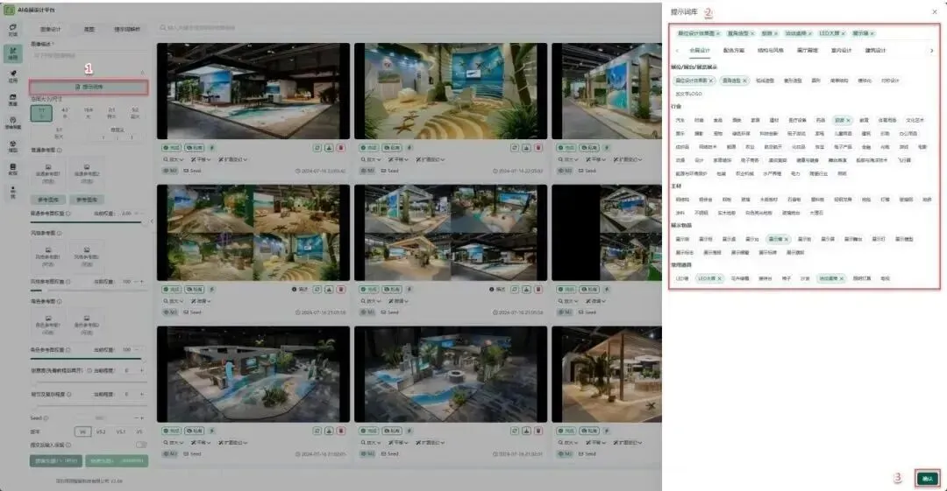This screenshot has height=491, width=947.
Task: Remove the last selected tag 展示柜 in top bar
Action: click(x=872, y=33)
